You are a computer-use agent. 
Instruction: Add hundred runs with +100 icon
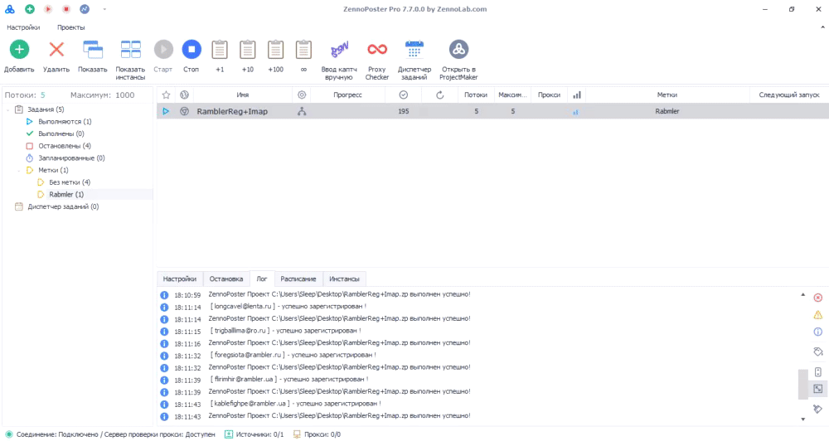coord(275,50)
